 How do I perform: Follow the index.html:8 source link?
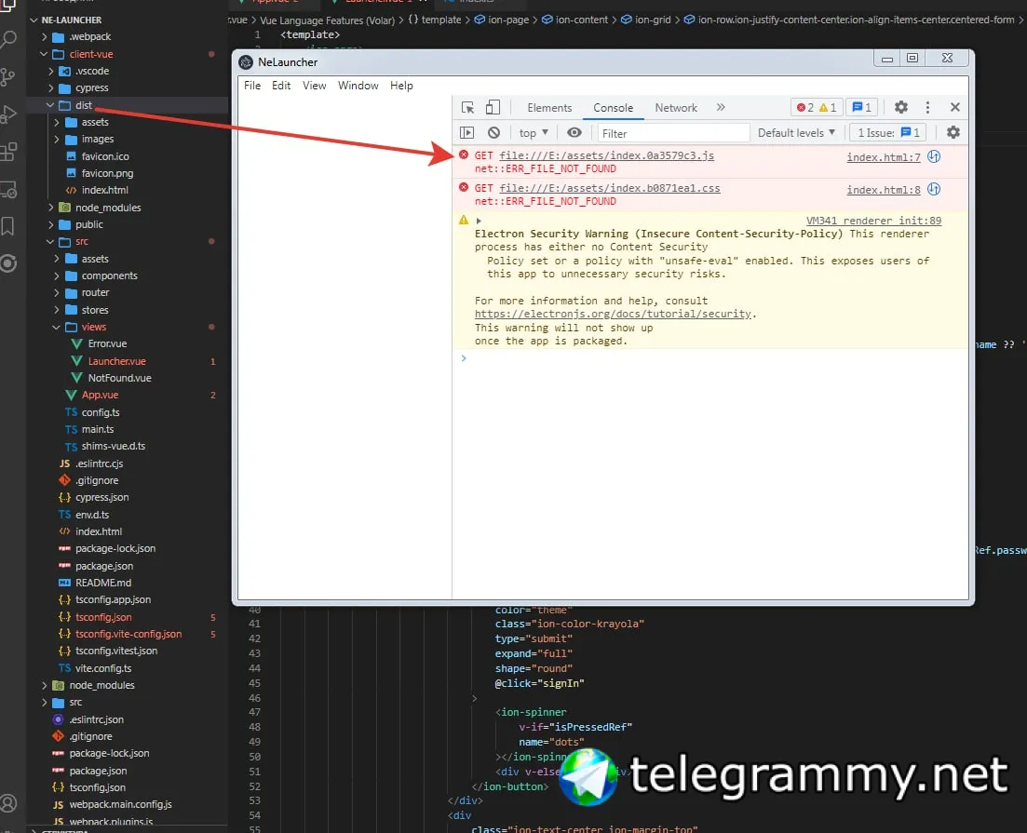coord(883,190)
